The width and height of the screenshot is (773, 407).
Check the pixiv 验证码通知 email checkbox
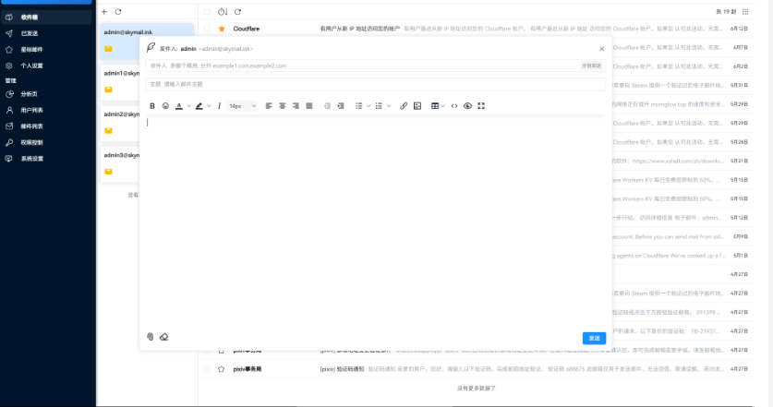[x=207, y=368]
